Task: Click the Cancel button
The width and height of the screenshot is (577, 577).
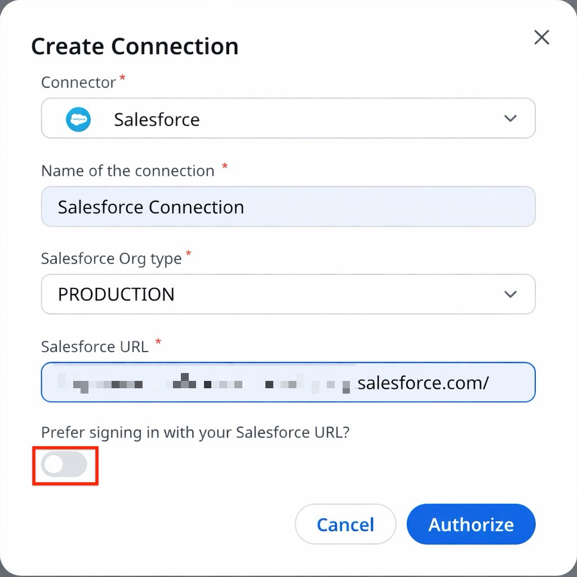Action: pyautogui.click(x=345, y=524)
